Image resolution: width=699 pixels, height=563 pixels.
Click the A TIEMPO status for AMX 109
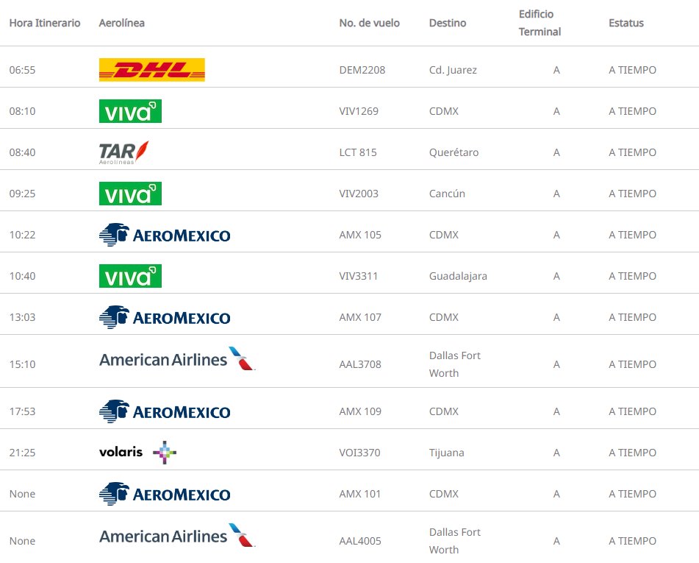tap(632, 411)
